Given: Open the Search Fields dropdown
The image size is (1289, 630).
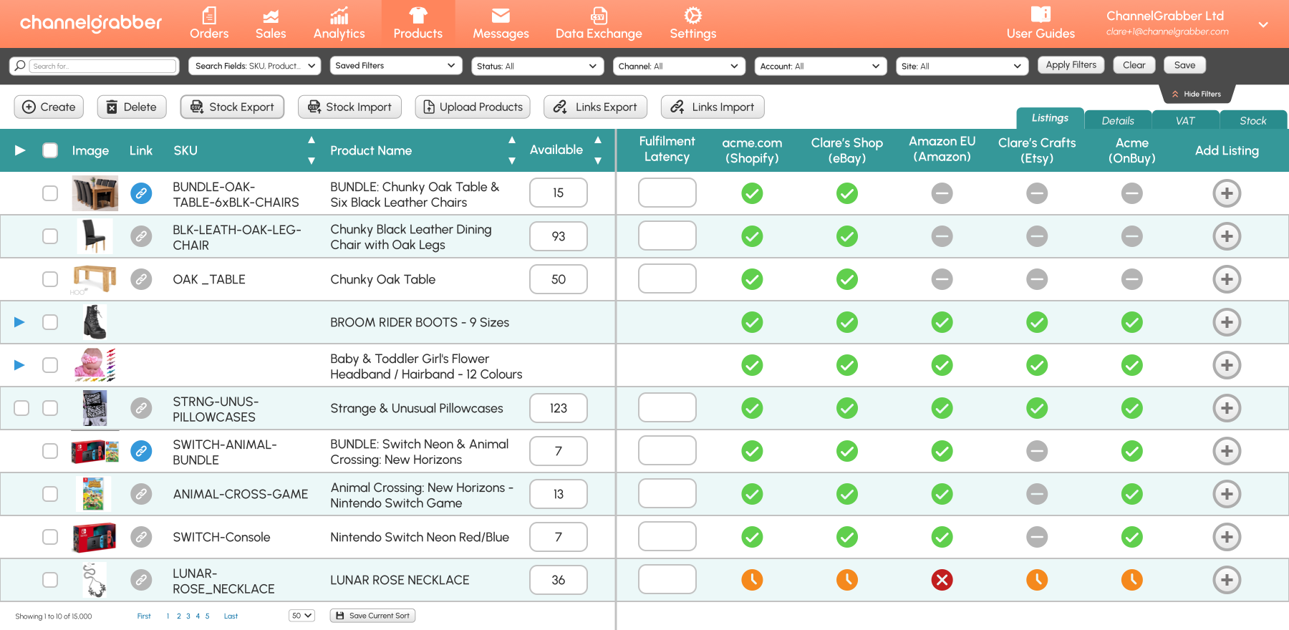Looking at the screenshot, I should pos(254,66).
